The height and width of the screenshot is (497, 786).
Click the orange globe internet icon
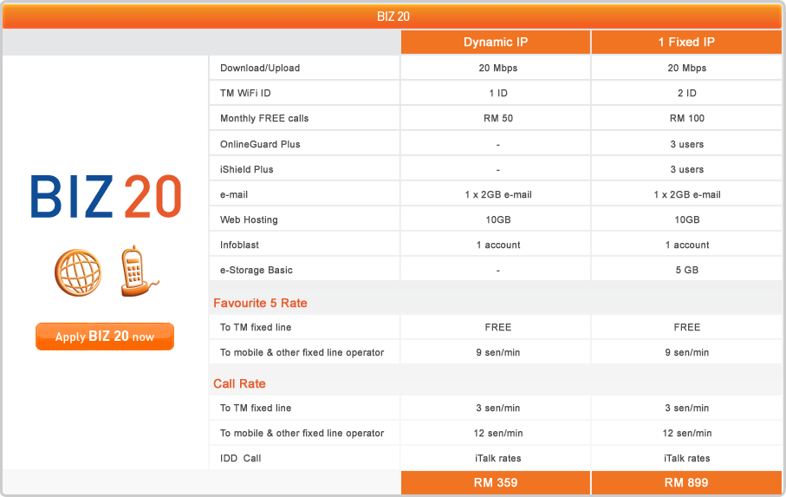pos(78,272)
